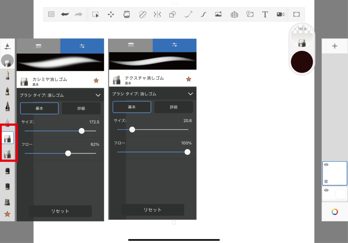
Task: Open the Brush Library icon atop brush palette
Action: click(7, 46)
